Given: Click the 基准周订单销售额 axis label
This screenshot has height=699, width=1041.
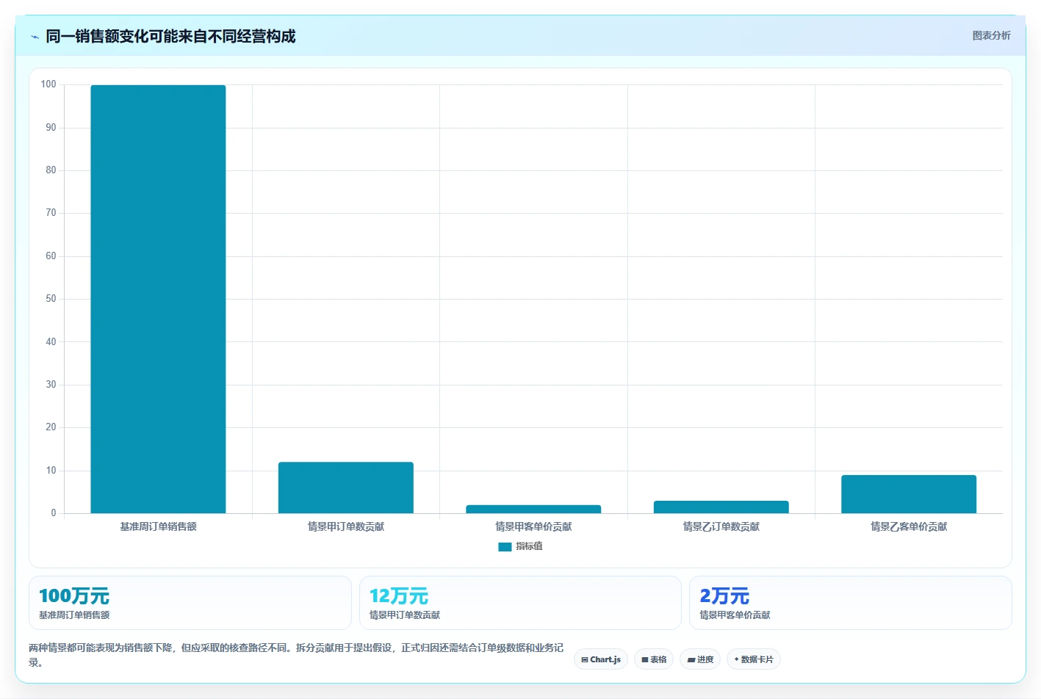Looking at the screenshot, I should click(158, 526).
